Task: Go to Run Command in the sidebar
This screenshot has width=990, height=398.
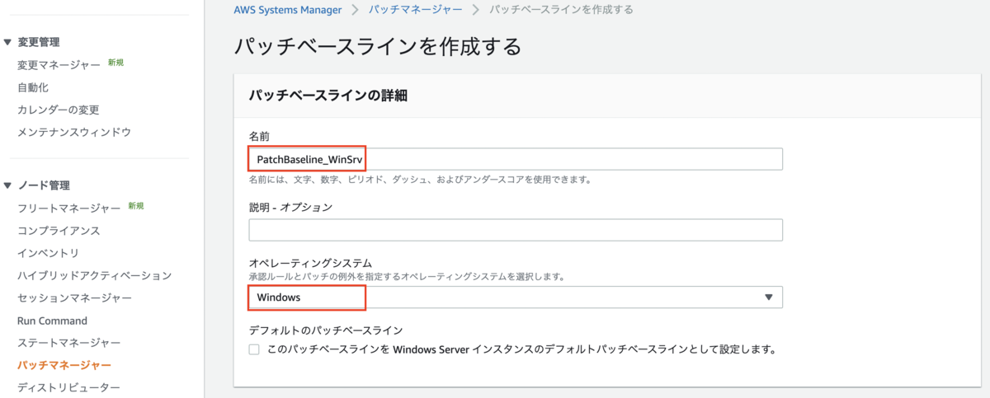Action: (x=52, y=321)
